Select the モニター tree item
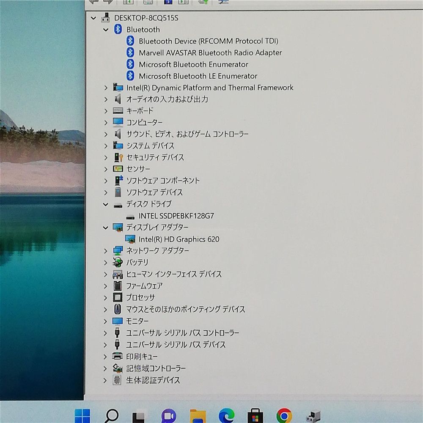The image size is (423, 423). pyautogui.click(x=137, y=321)
